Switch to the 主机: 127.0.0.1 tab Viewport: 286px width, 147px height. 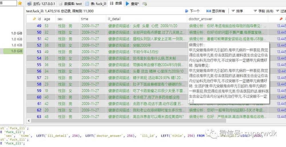point(41,4)
